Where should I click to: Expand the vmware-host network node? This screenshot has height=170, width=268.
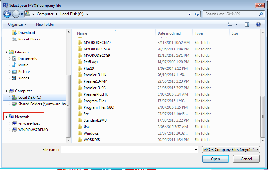pos(10,123)
